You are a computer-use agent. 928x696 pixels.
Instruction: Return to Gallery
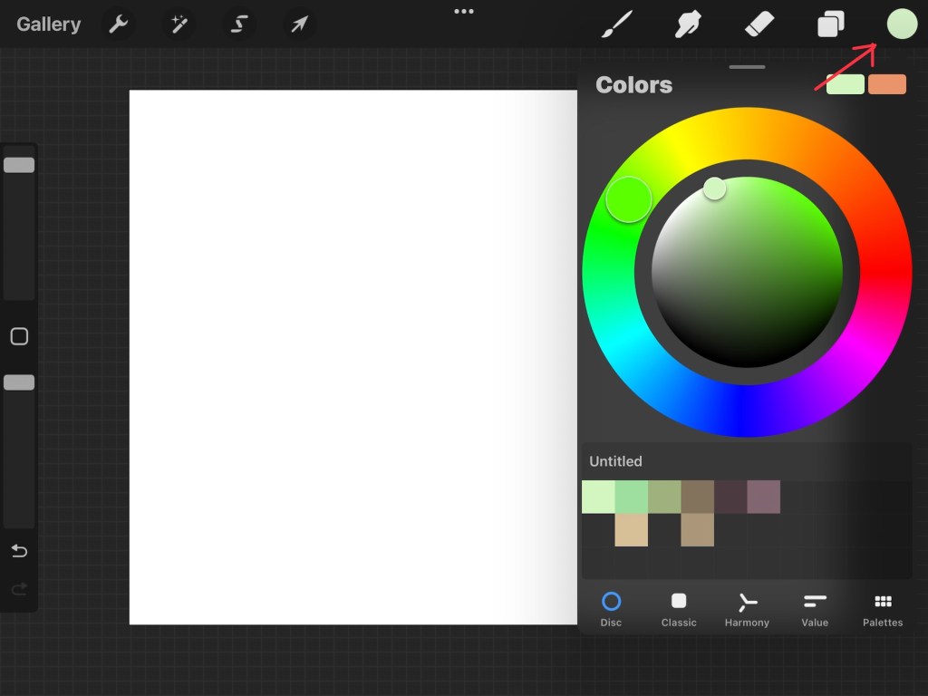pyautogui.click(x=48, y=24)
